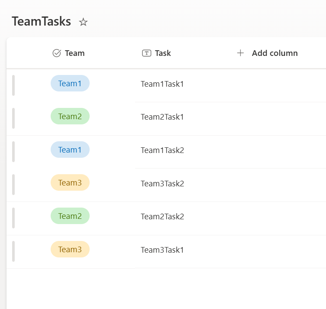The height and width of the screenshot is (309, 326).
Task: Click the Team3Task1 task cell
Action: [x=162, y=250]
